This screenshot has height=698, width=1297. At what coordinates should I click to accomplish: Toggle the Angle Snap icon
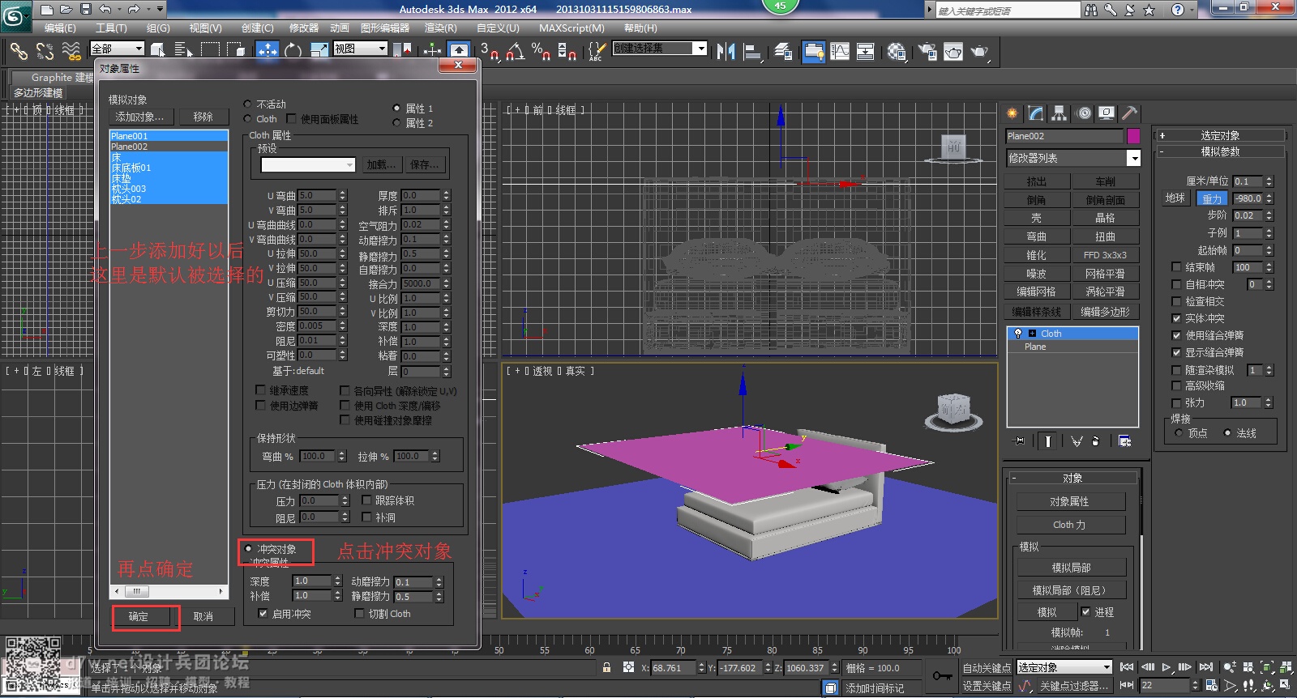(x=515, y=51)
